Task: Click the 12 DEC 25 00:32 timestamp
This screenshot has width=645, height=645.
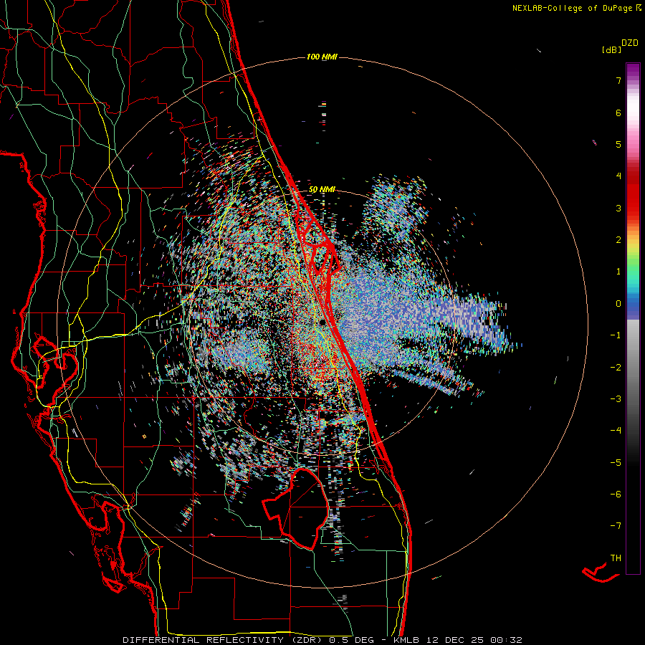Action: coord(474,640)
